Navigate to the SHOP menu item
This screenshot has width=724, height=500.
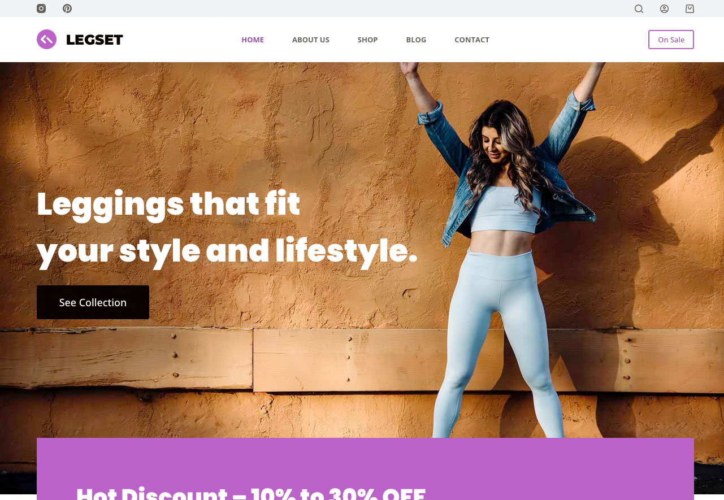tap(367, 40)
